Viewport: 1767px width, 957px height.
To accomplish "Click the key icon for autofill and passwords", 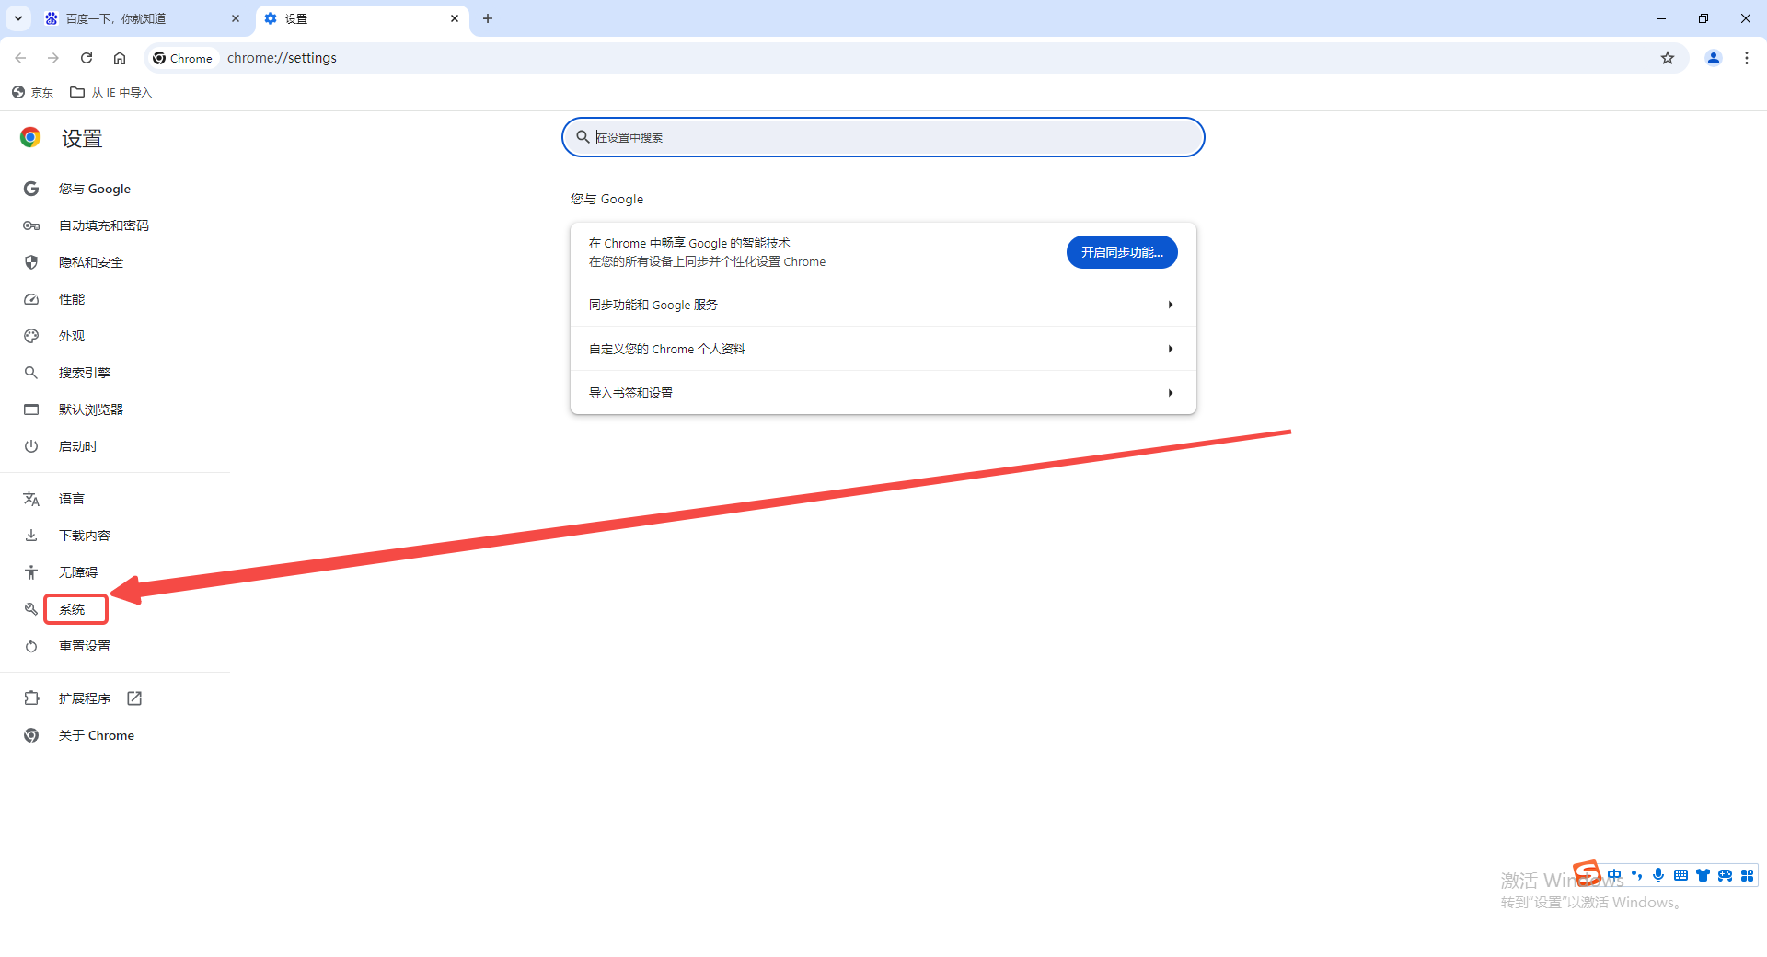I will pos(31,225).
